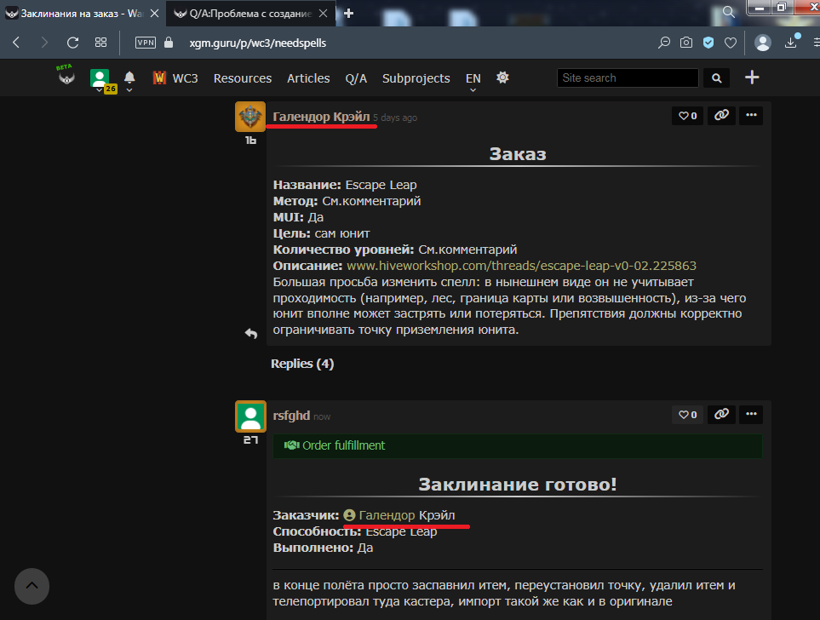
Task: Expand the EN language dropdown
Action: click(473, 80)
